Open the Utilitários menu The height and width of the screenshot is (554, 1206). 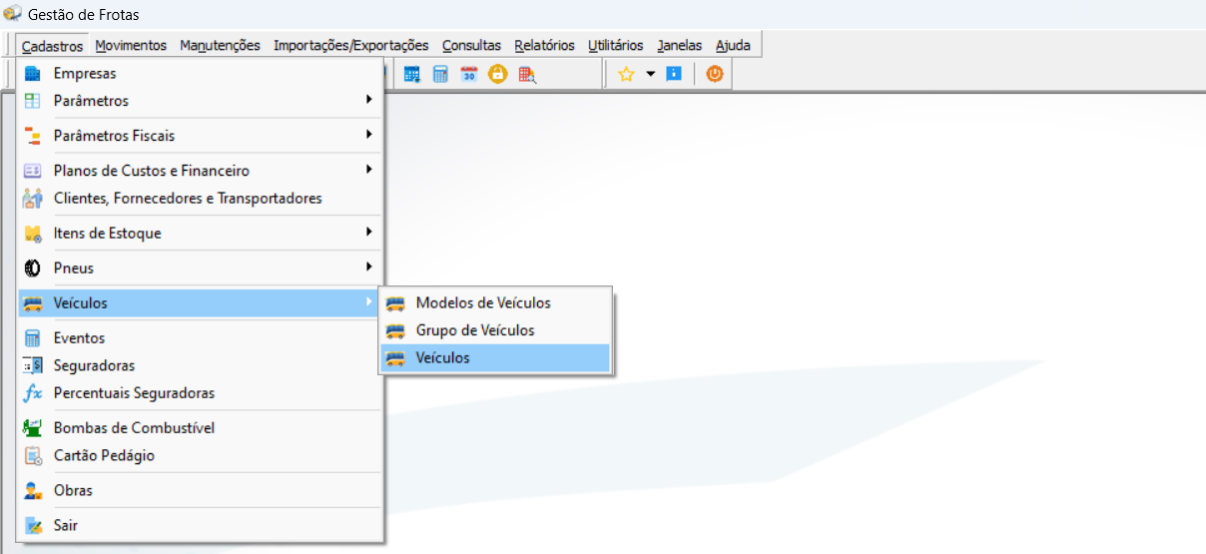click(616, 46)
